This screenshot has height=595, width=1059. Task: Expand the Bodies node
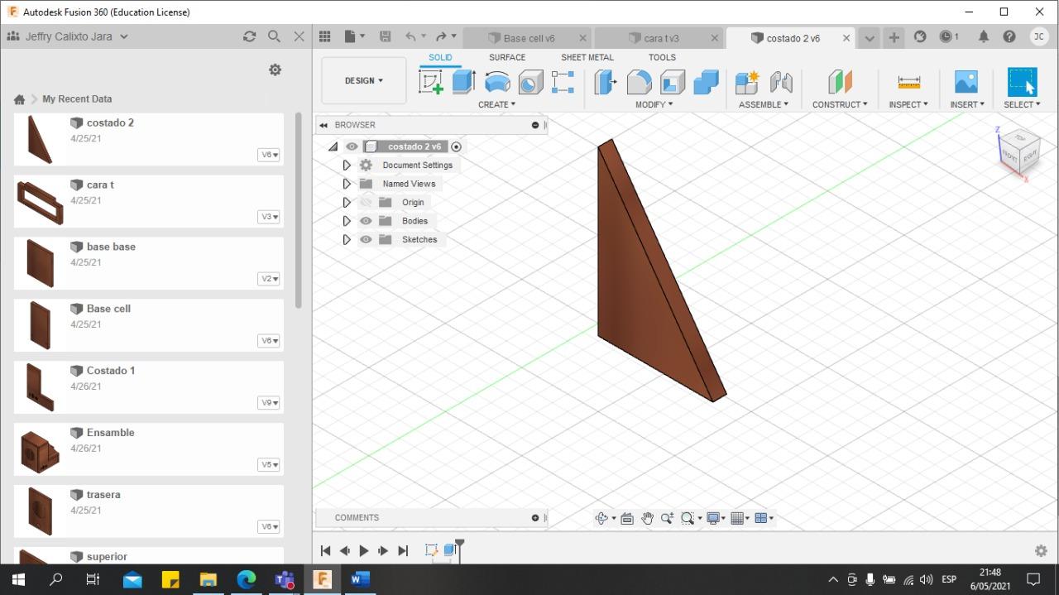pos(347,221)
